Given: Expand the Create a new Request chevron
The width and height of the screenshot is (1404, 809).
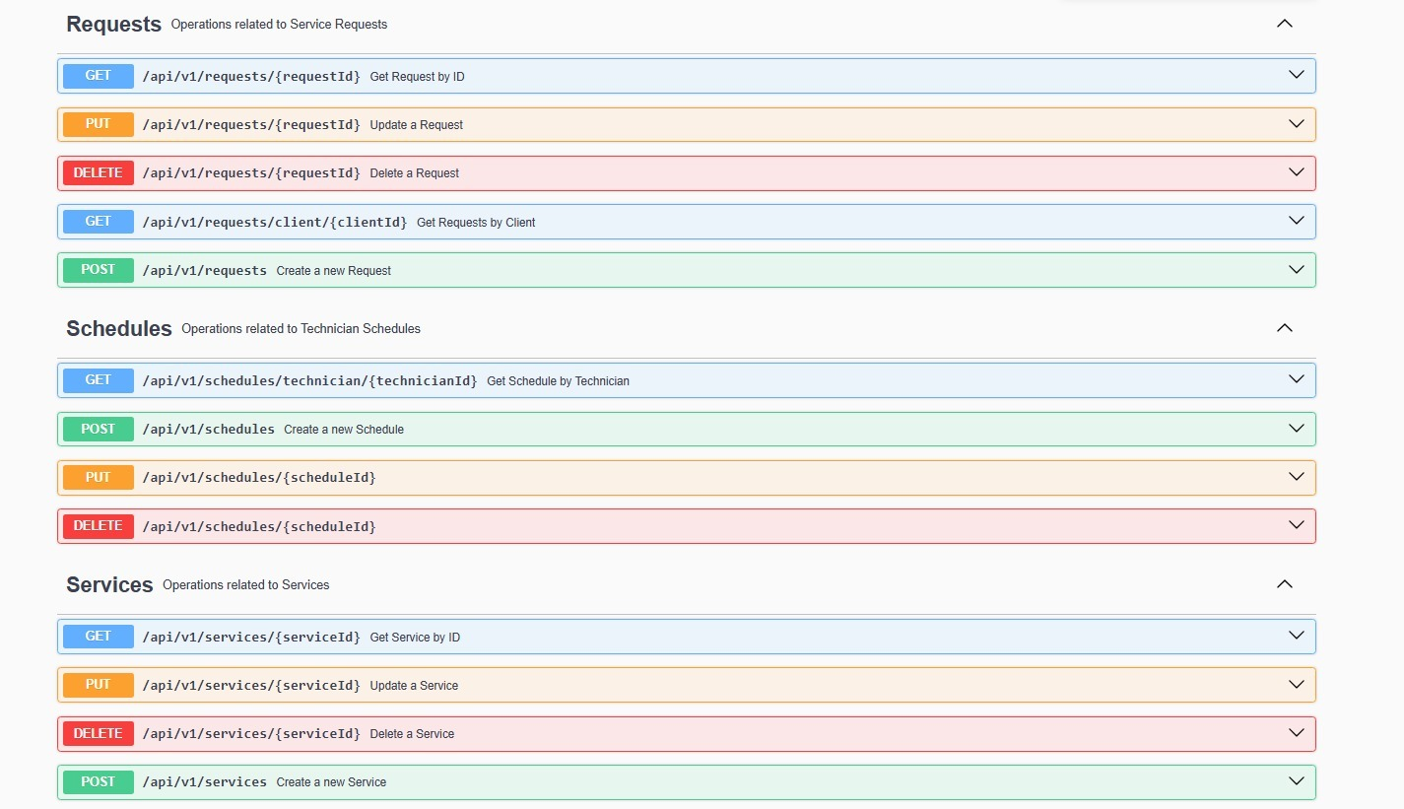Looking at the screenshot, I should click(1297, 269).
